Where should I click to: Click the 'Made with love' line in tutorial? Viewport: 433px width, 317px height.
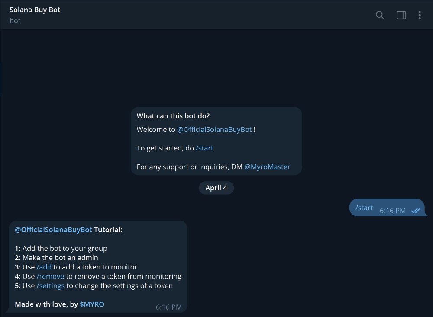click(59, 304)
